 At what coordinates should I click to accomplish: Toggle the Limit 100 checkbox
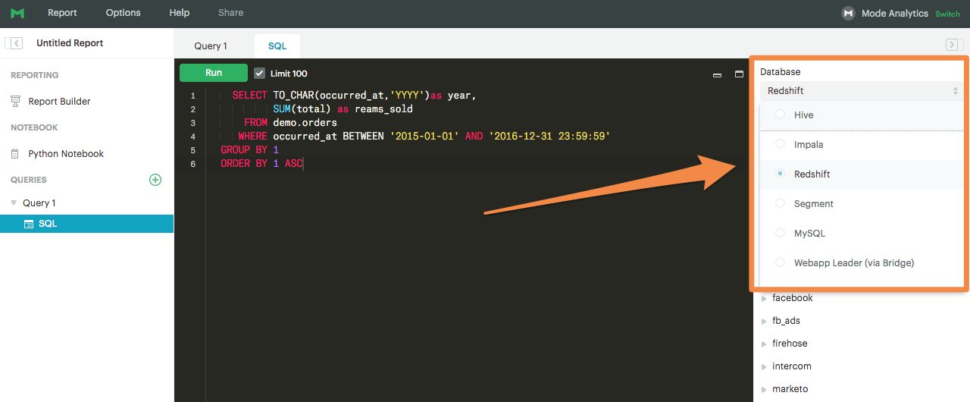click(x=260, y=73)
